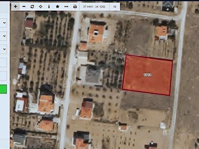Click the parcel label 122/3
199x149 pixels.
147,75
